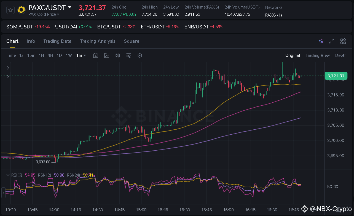Image resolution: width=354 pixels, height=216 pixels.
Task: Open the chart layout grid icon
Action: click(343, 41)
